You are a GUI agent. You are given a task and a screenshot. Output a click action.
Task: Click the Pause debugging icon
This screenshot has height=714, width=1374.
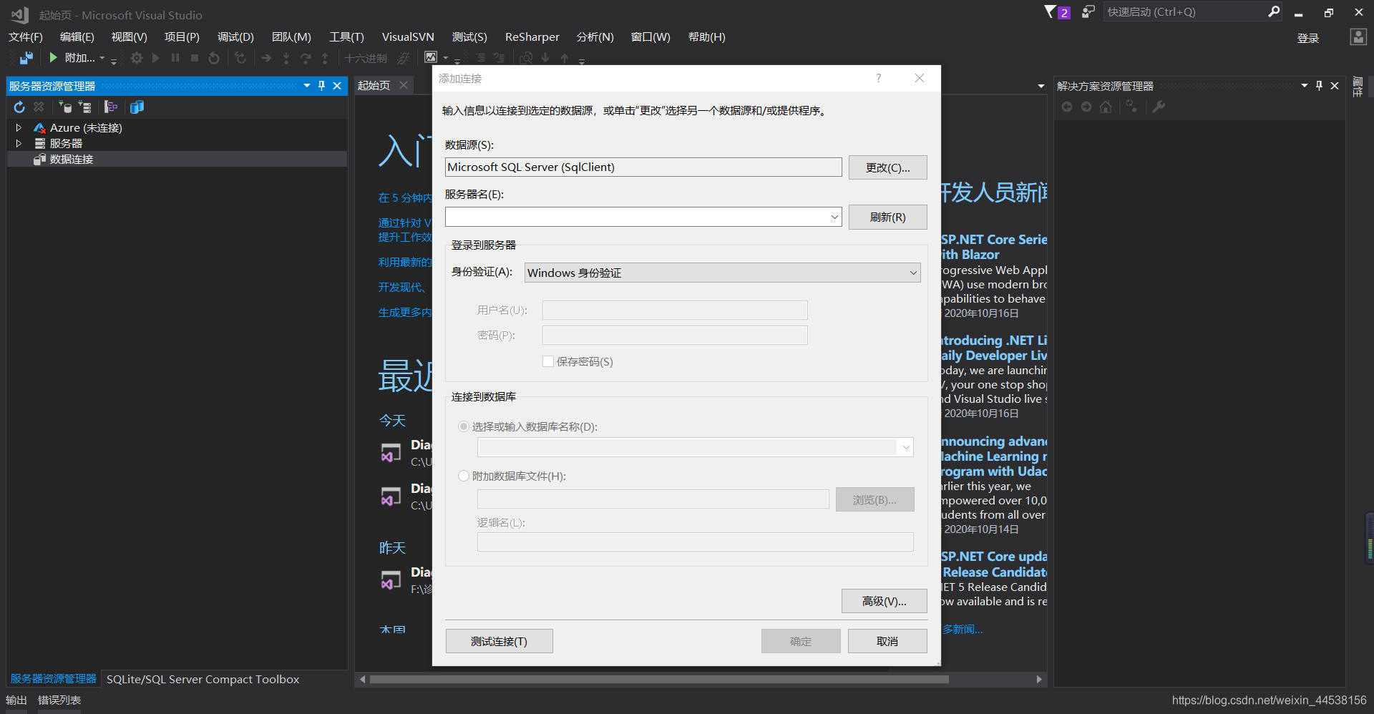[x=175, y=58]
